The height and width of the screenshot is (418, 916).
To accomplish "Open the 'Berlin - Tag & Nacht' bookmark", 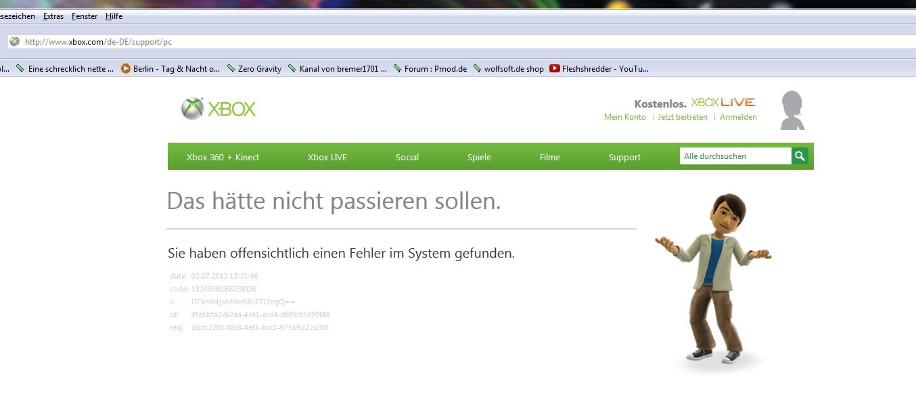I will [170, 68].
